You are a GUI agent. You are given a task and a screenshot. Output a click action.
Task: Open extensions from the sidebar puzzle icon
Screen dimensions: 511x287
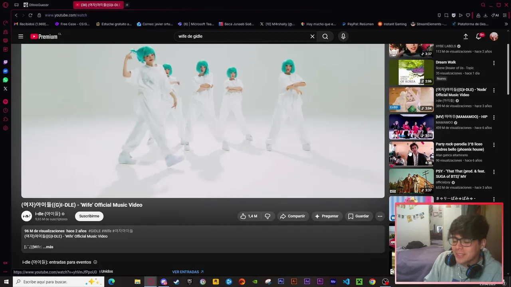click(5, 119)
